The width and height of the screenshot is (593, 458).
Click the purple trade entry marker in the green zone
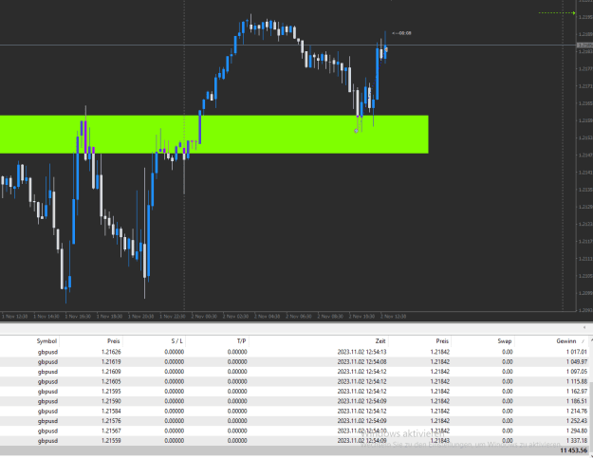coord(356,131)
